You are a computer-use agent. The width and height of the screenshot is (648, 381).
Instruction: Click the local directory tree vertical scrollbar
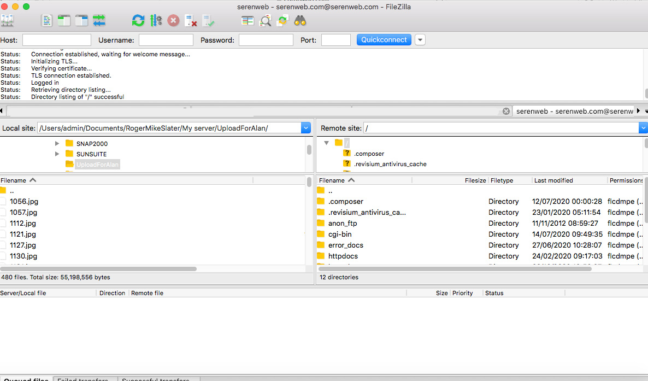tap(309, 150)
